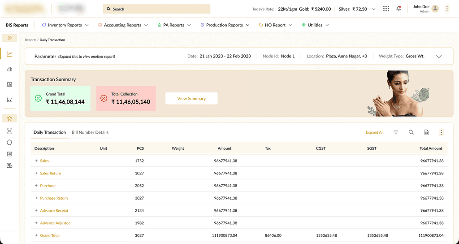Expand the Grand Total row

pos(36,235)
